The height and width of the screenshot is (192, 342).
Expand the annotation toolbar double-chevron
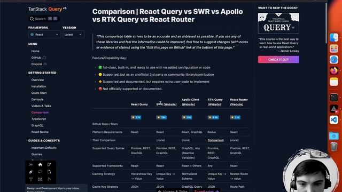point(31,165)
